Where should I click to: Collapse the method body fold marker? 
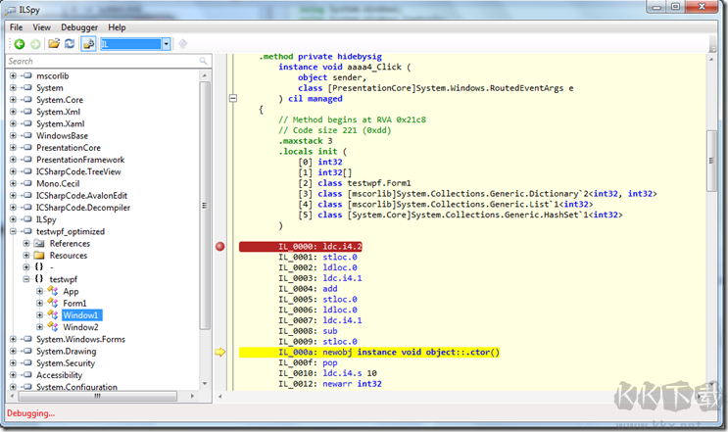pyautogui.click(x=232, y=98)
